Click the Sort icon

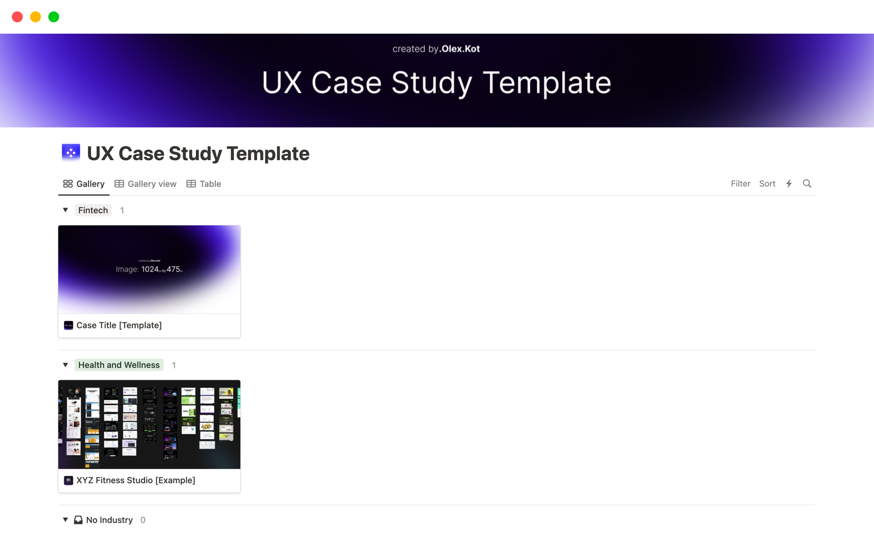point(767,183)
